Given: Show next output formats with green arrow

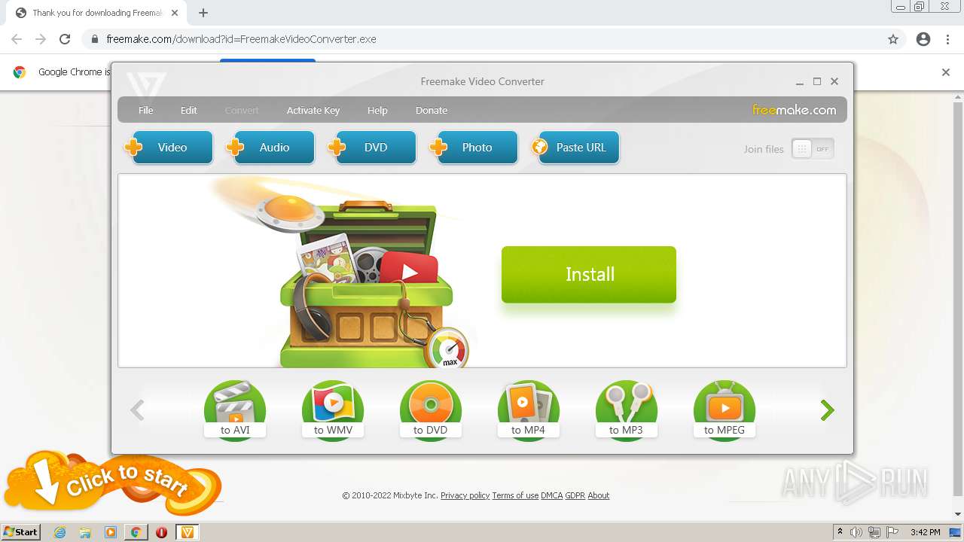Looking at the screenshot, I should (827, 410).
